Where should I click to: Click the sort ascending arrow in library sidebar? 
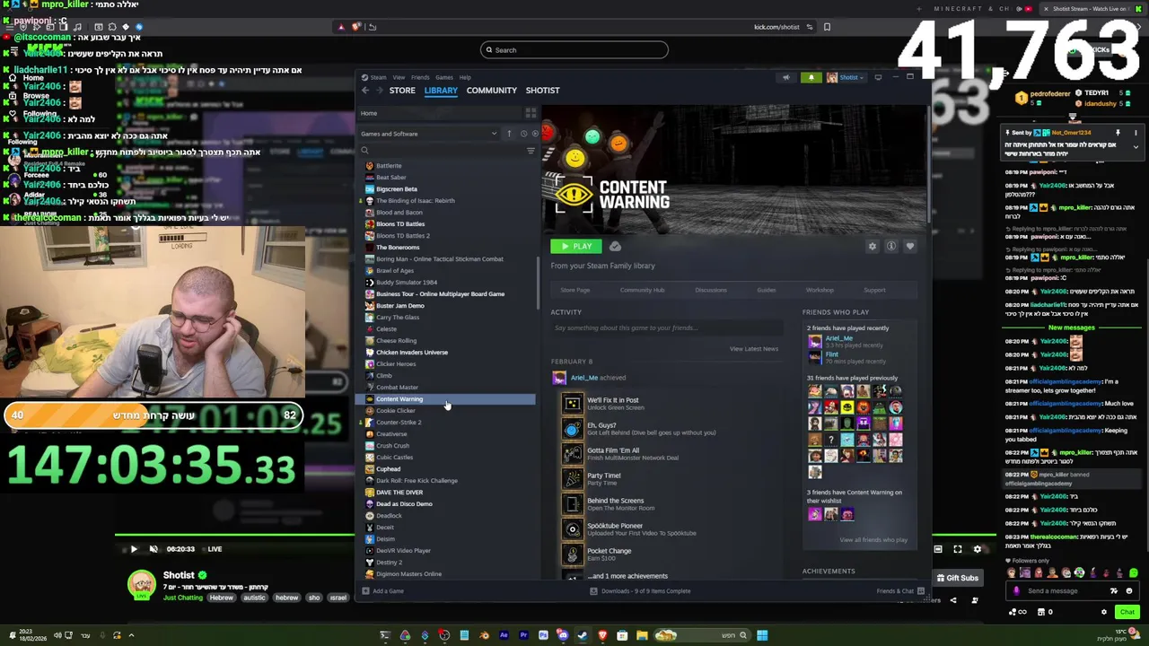tap(509, 134)
